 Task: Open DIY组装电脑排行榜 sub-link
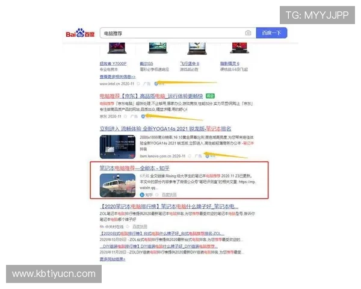click(x=158, y=246)
